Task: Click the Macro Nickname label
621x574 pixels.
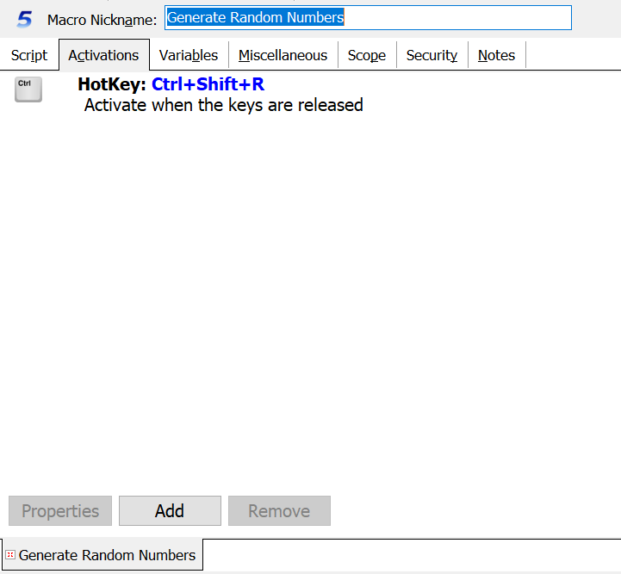Action: pos(102,20)
